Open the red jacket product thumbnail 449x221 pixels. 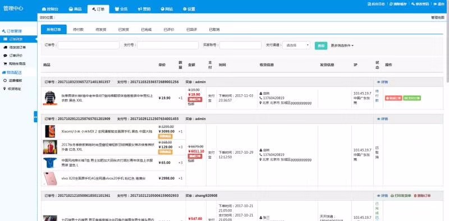point(50,147)
